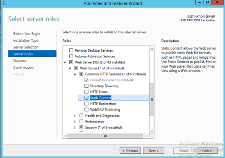Select the Directory Browsing label
Image resolution: width=225 pixels, height=158 pixels.
[104, 86]
